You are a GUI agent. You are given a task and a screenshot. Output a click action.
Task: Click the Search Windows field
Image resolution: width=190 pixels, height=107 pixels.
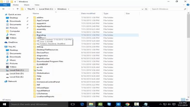[167, 9]
